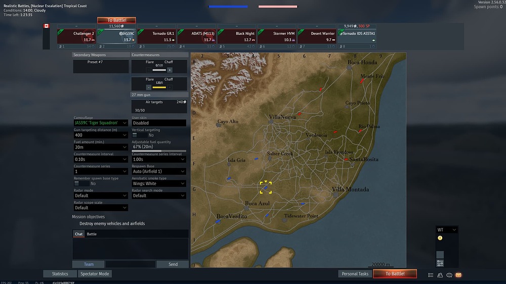Open the sliders settings icon

(440, 263)
